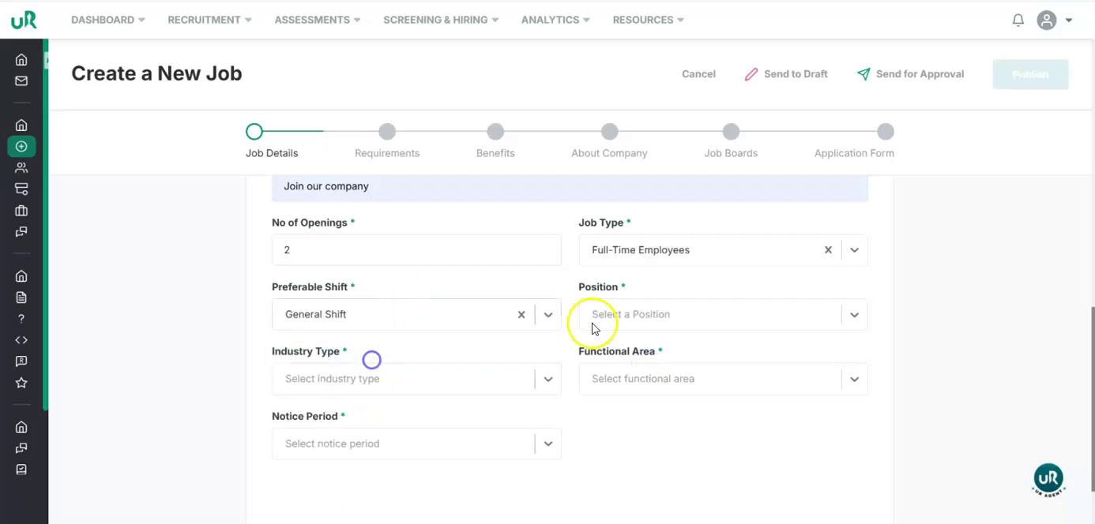Open the Notice Period dropdown
This screenshot has width=1095, height=524.
(547, 444)
